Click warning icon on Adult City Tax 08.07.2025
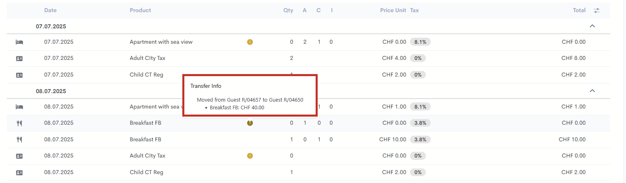 click(x=250, y=156)
